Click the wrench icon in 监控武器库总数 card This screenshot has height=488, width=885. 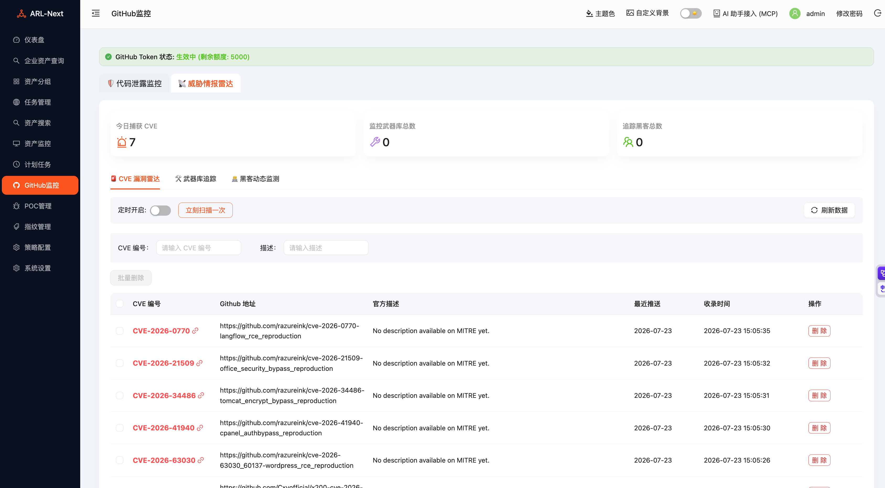375,142
